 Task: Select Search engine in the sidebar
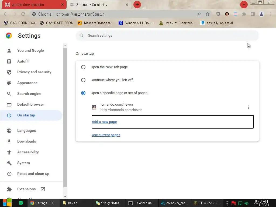pos(29,94)
